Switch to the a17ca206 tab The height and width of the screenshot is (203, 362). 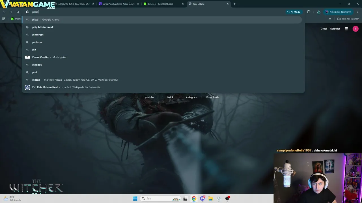tap(74, 4)
